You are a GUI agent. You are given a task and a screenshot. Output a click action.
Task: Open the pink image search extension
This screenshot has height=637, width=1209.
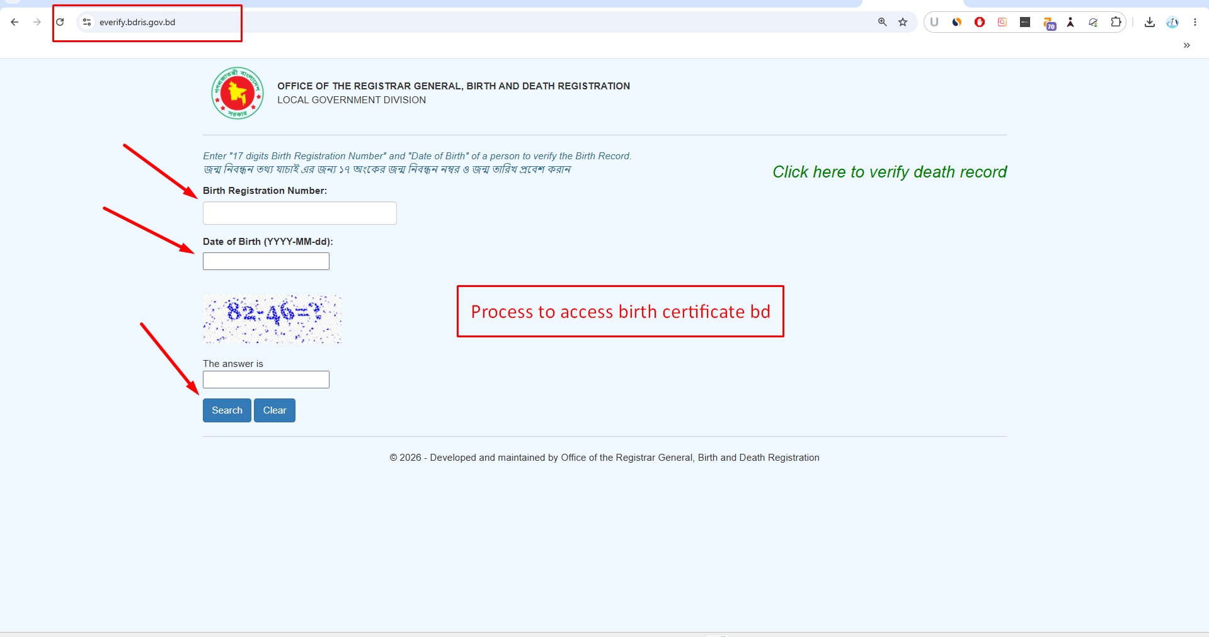(x=1002, y=22)
